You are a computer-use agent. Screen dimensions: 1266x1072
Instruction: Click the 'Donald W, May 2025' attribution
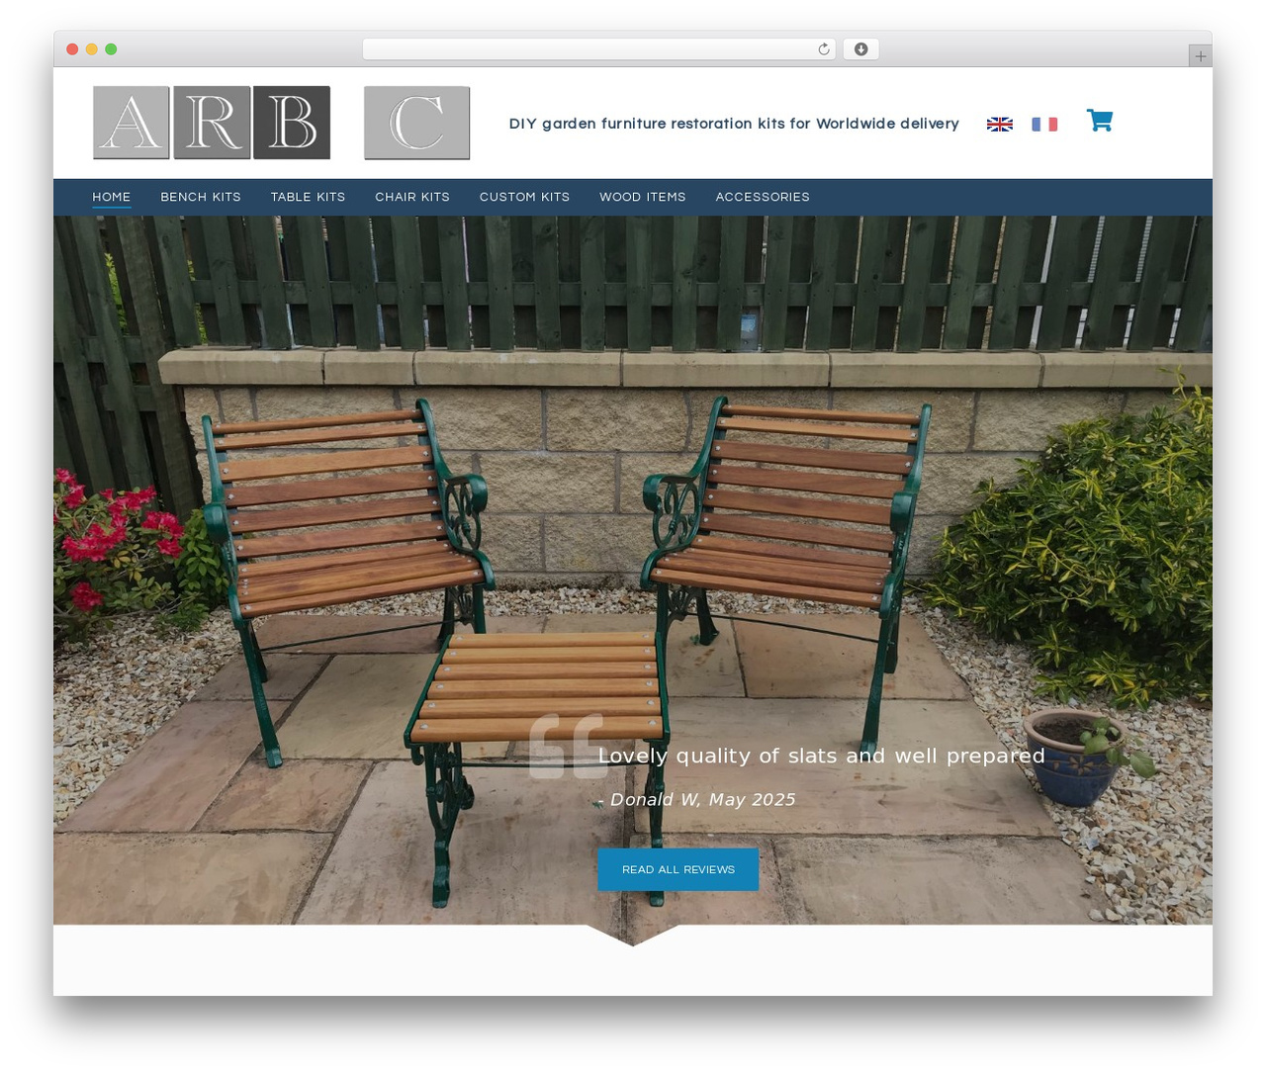(x=696, y=799)
